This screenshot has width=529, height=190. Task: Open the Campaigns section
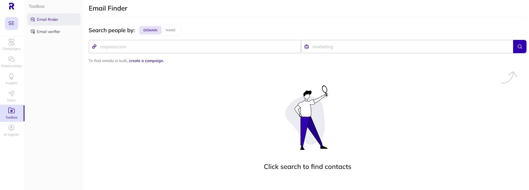pos(11,44)
